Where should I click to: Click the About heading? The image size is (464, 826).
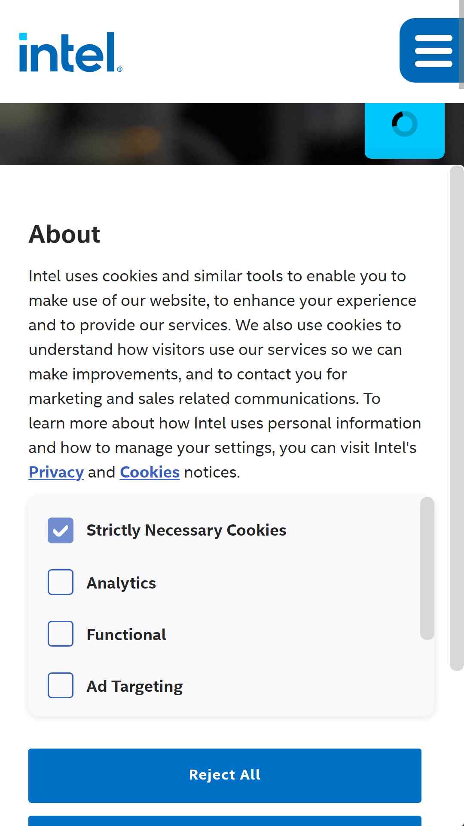click(x=64, y=234)
